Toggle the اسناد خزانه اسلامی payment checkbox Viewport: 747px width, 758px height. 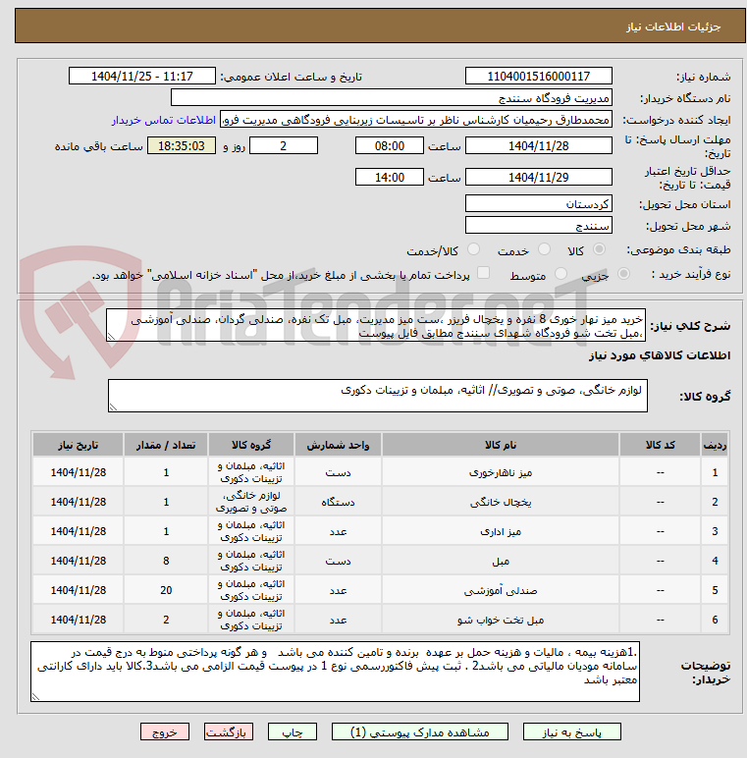[483, 273]
